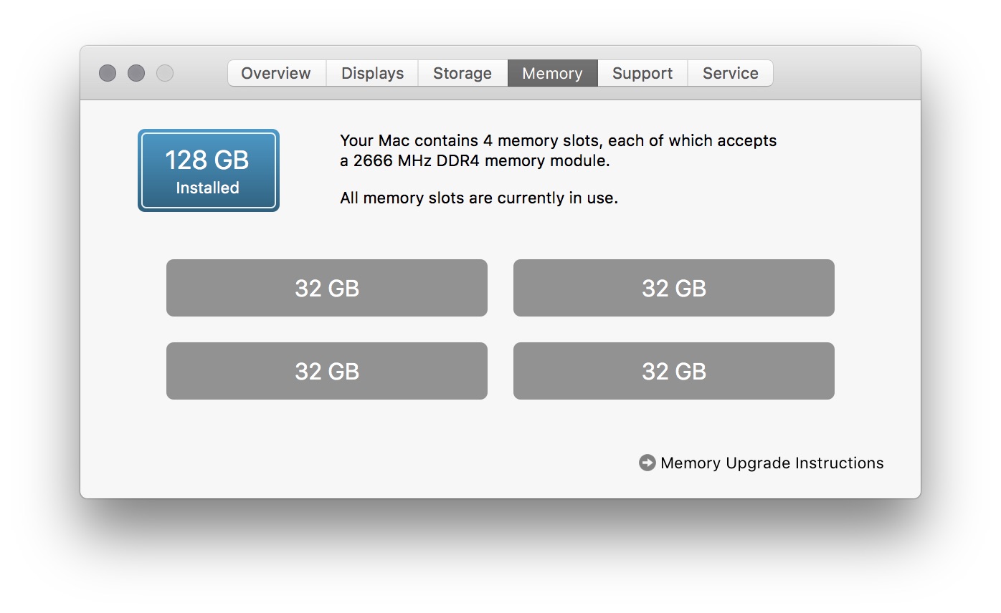Switch to the Displays tab

372,73
